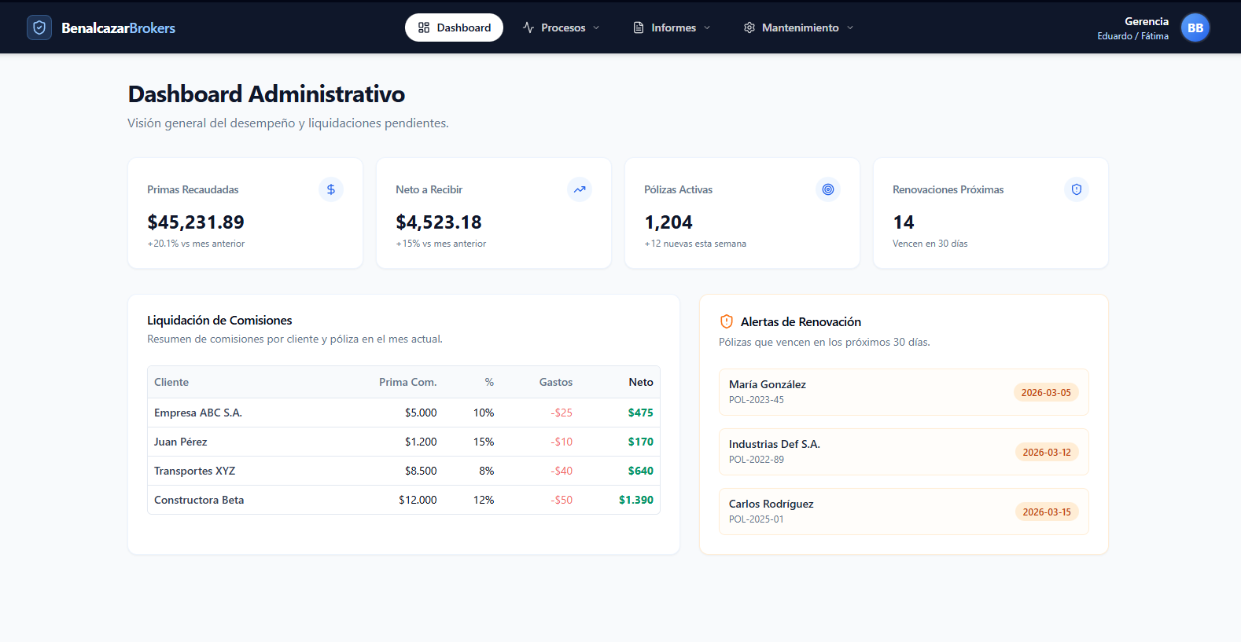The width and height of the screenshot is (1241, 642).
Task: Click the target icon in Pólizas Activas
Action: pos(828,189)
